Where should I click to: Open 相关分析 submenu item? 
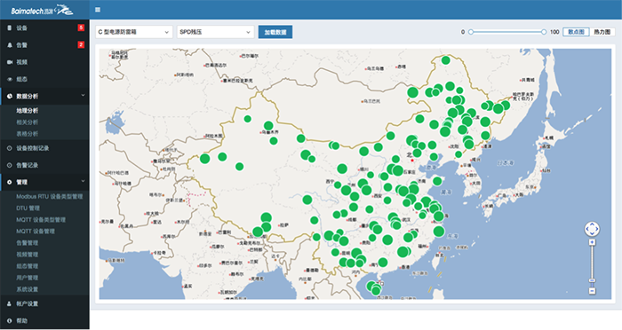(28, 122)
